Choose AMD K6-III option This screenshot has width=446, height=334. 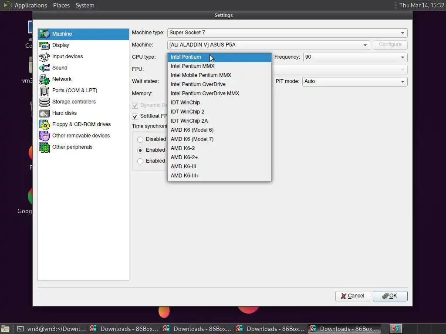(220, 167)
